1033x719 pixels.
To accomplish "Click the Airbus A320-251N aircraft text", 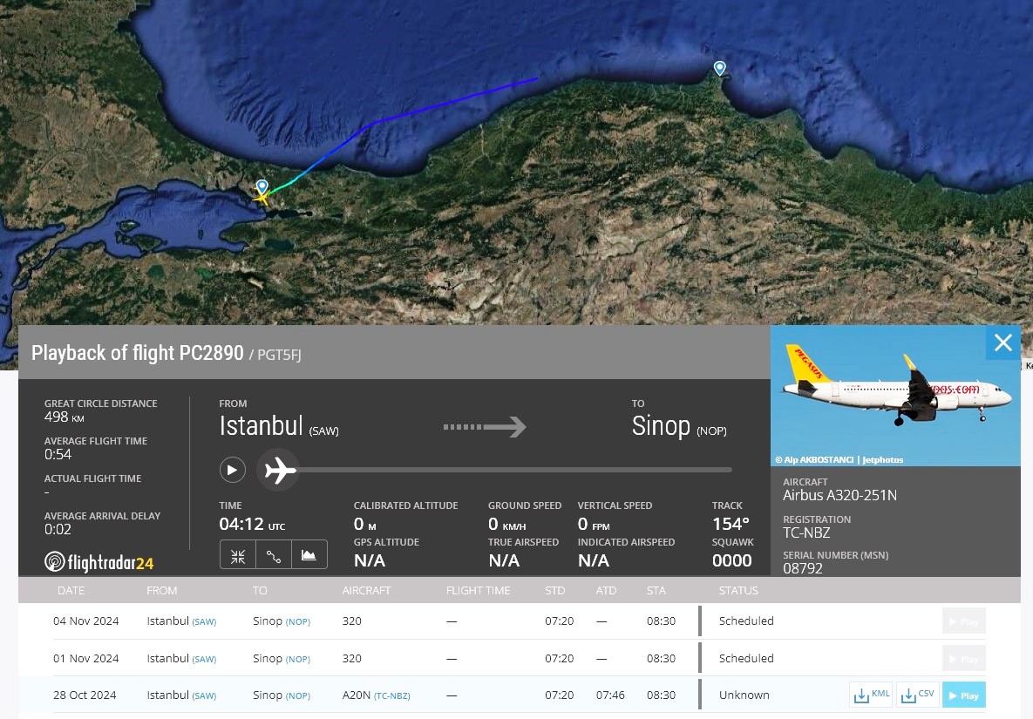I will click(840, 495).
